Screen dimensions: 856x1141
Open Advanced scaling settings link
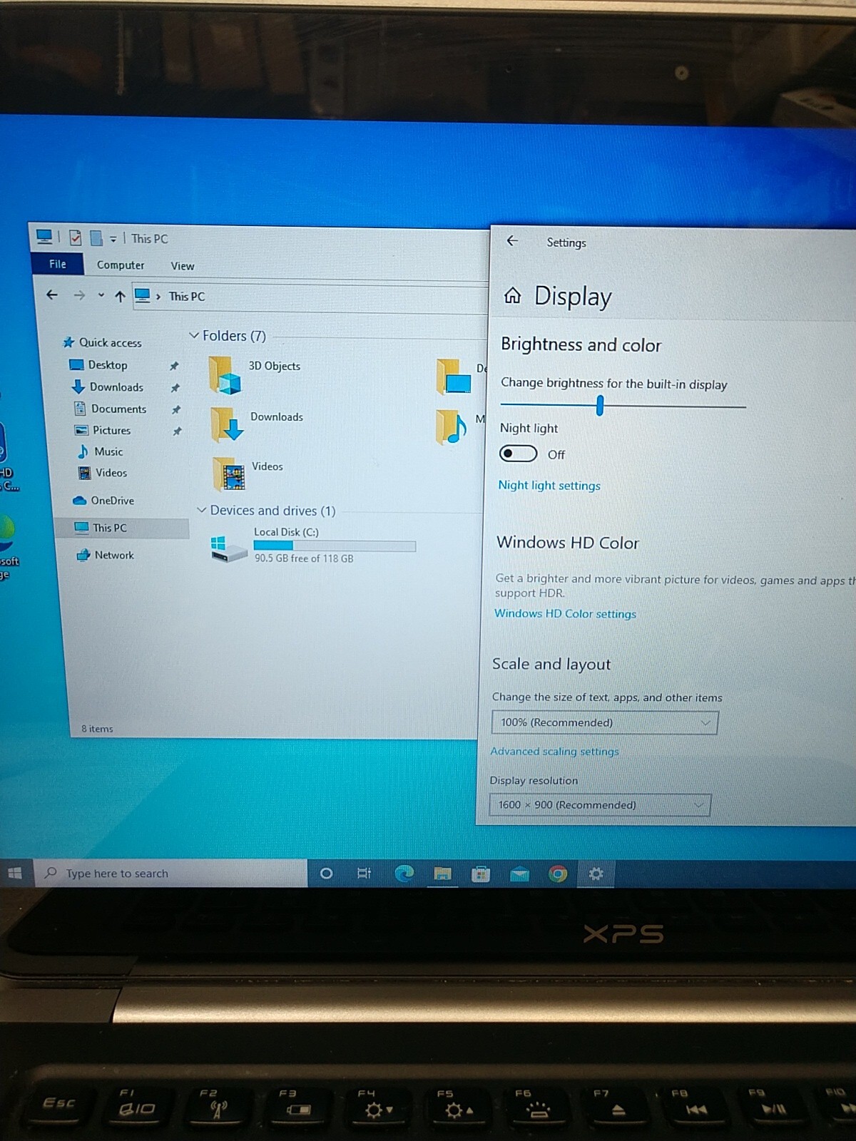coord(554,751)
